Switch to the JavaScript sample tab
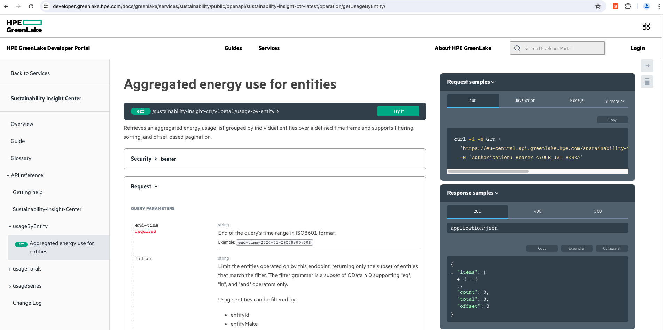Screen dimensions: 663x330 [x=525, y=100]
